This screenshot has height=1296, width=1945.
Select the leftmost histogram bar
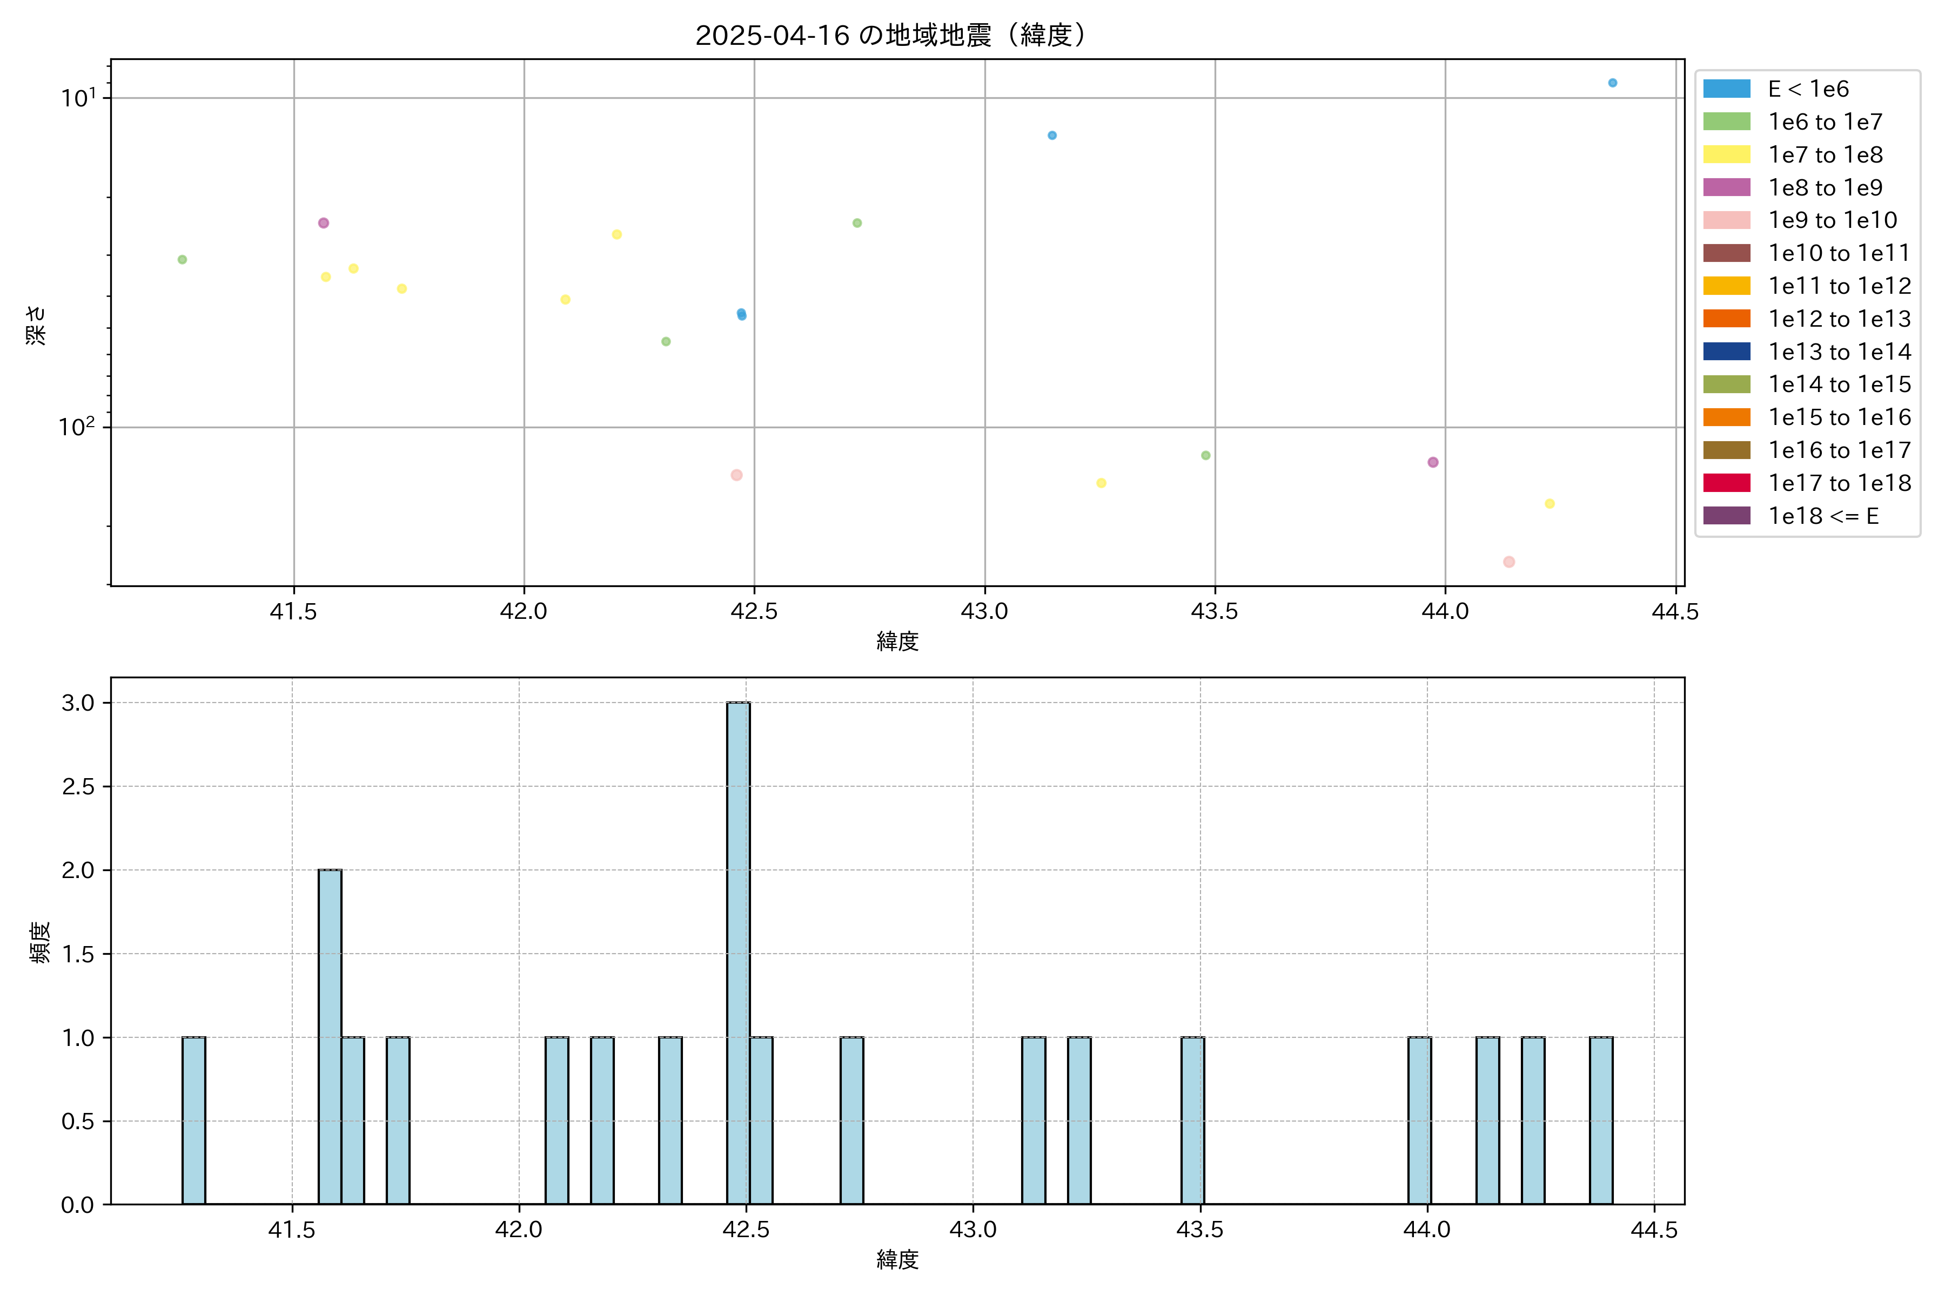pyautogui.click(x=193, y=1120)
